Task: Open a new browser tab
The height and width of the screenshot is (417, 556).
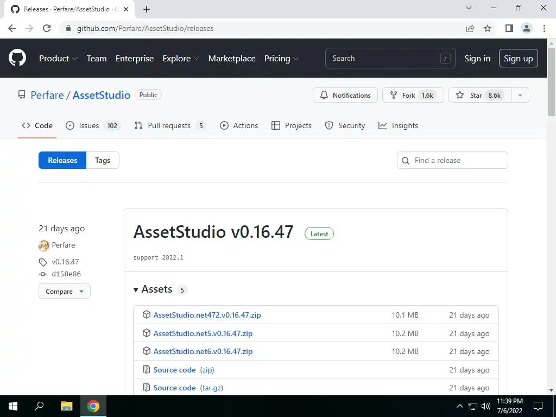Action: 147,9
